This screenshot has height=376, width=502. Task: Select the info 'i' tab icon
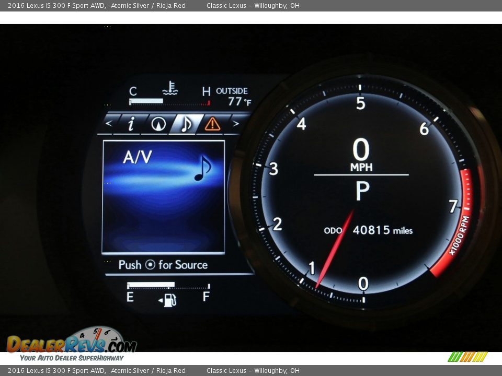pos(131,124)
